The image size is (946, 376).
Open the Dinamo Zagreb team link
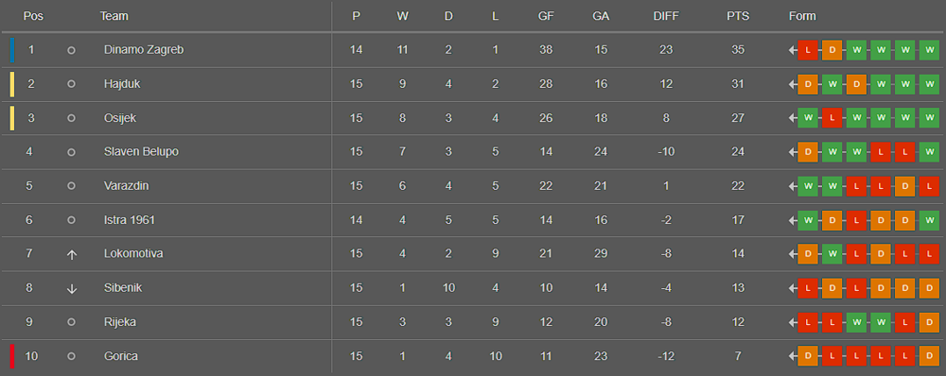click(x=144, y=50)
